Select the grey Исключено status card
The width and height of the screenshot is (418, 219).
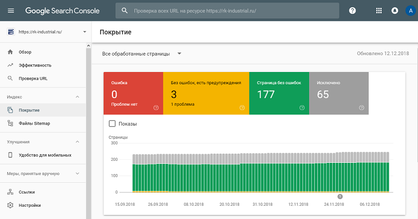pos(339,93)
